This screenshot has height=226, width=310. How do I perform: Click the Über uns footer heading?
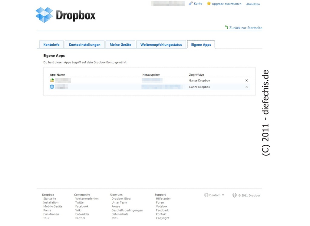tap(116, 195)
